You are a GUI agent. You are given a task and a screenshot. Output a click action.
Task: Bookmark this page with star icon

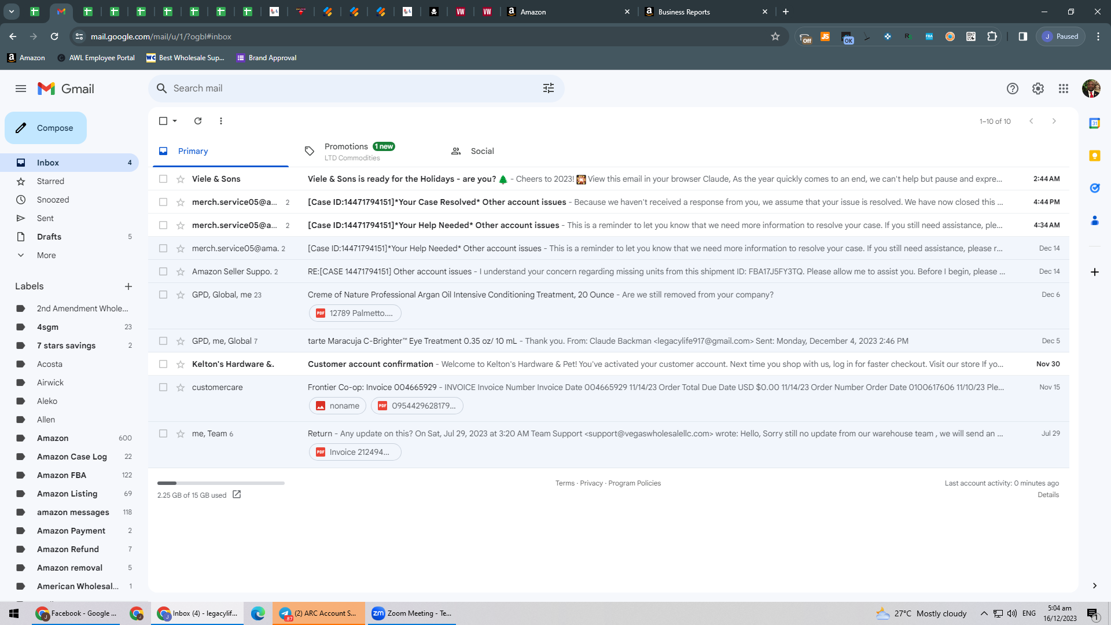(775, 36)
